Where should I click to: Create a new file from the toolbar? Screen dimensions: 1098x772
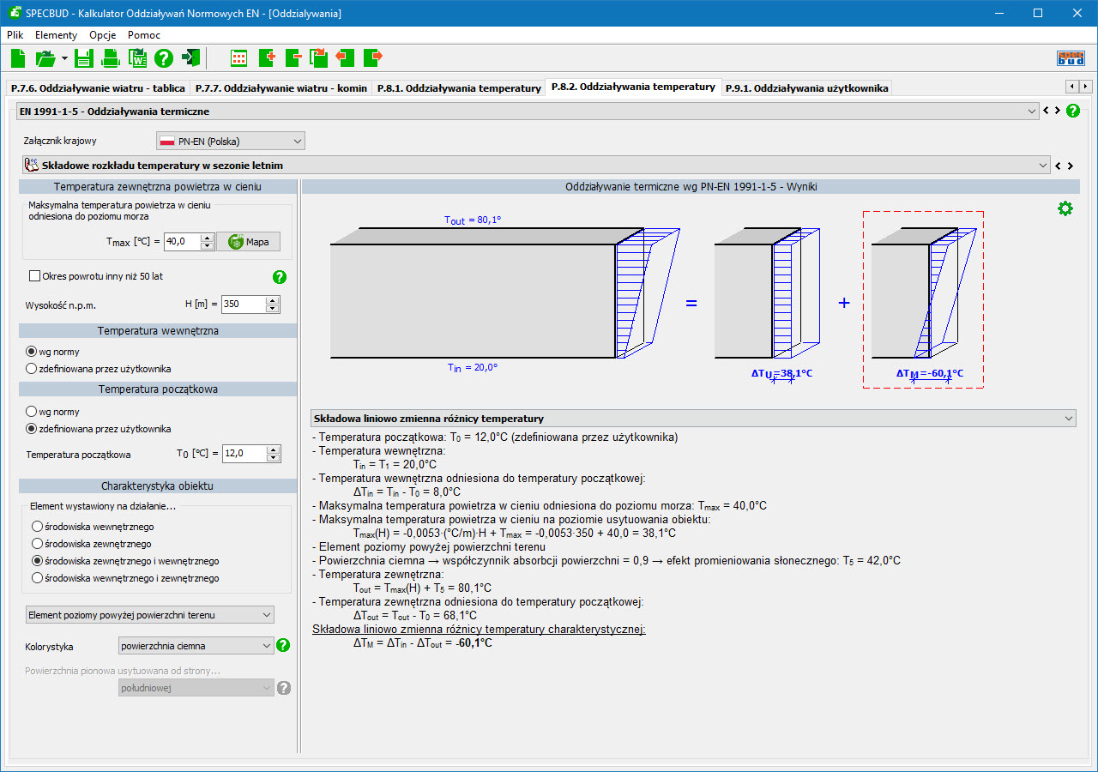(x=19, y=58)
